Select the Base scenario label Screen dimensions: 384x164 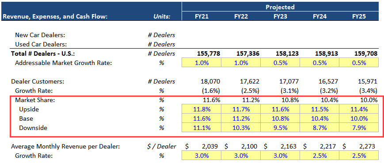coord(26,118)
